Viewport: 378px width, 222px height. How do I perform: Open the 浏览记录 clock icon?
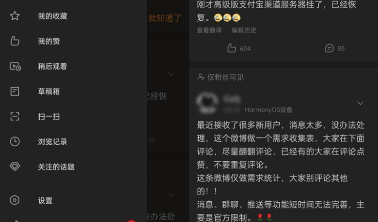(15, 141)
